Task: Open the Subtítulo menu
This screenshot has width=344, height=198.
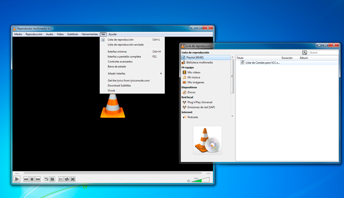Action: pyautogui.click(x=73, y=34)
